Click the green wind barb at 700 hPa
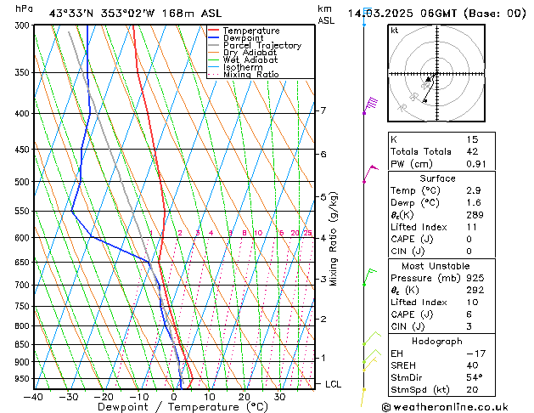This screenshot has width=534, height=413. point(370,277)
